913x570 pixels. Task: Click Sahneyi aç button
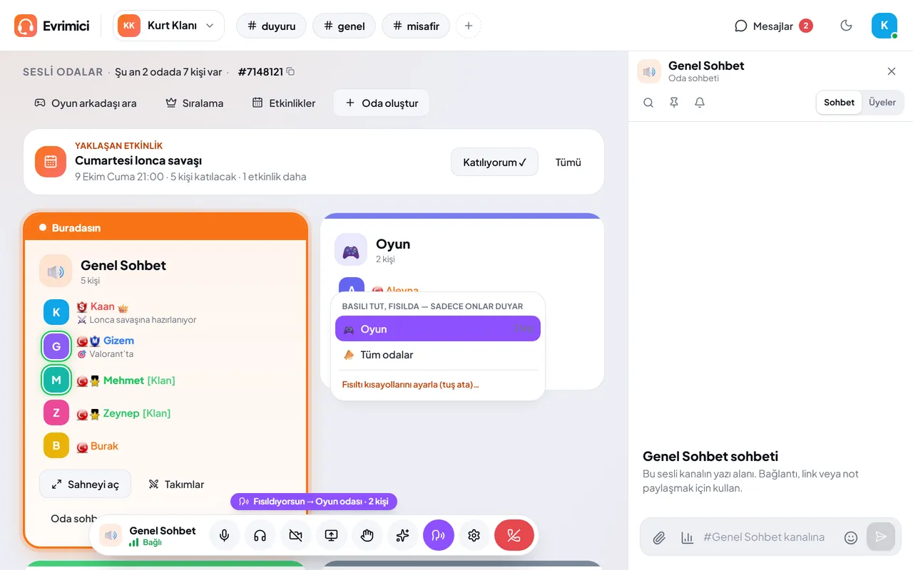85,484
